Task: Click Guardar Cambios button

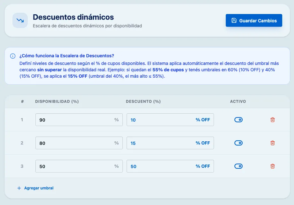Action: click(x=254, y=20)
